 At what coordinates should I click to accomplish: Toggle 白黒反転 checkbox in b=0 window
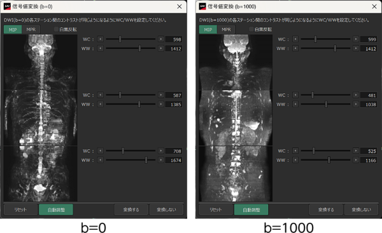tap(56, 29)
